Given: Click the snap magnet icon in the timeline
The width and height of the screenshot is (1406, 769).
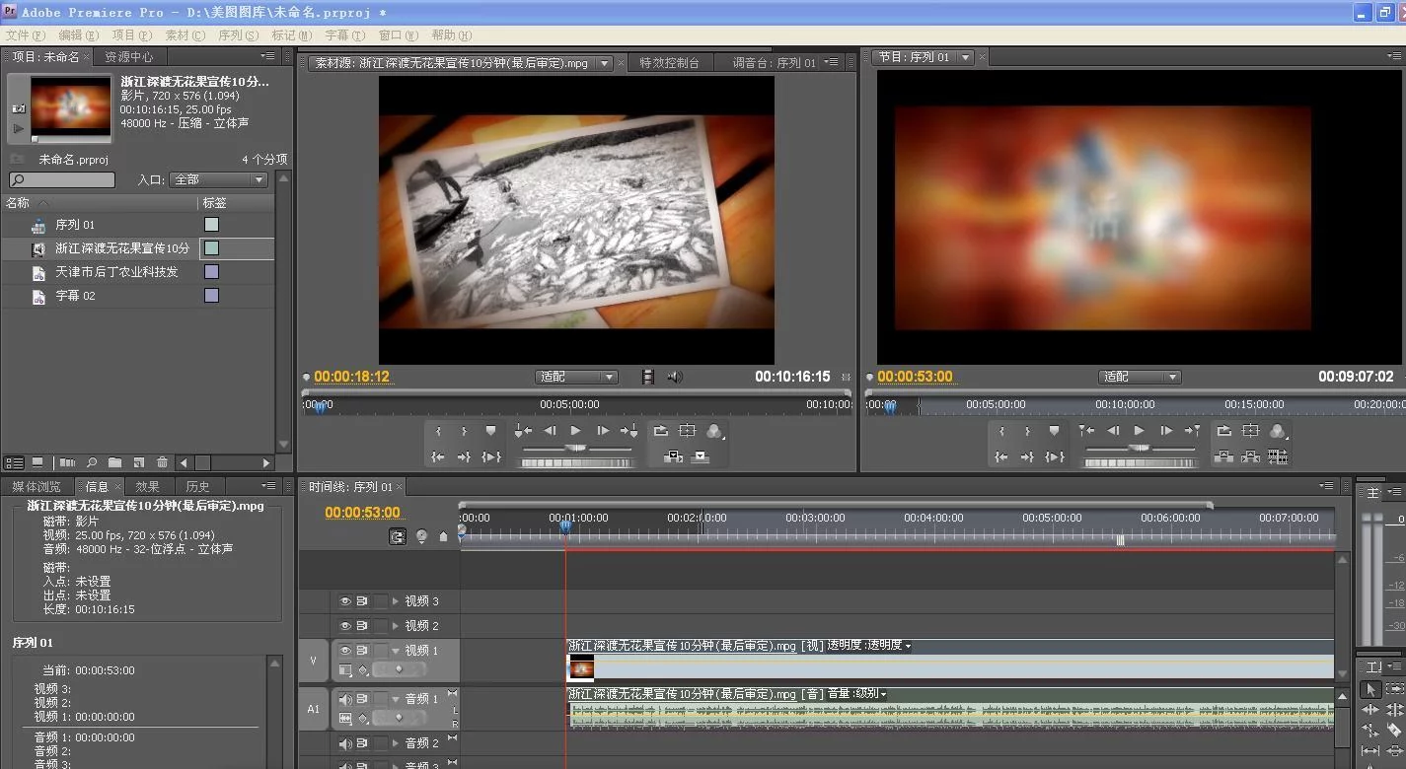Looking at the screenshot, I should coord(397,536).
